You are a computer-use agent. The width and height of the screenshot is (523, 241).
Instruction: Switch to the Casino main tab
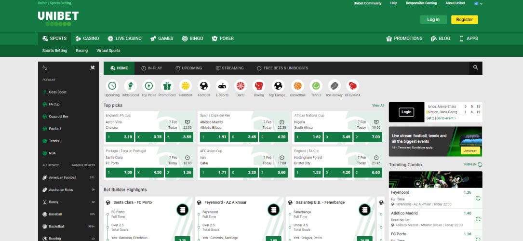(87, 39)
